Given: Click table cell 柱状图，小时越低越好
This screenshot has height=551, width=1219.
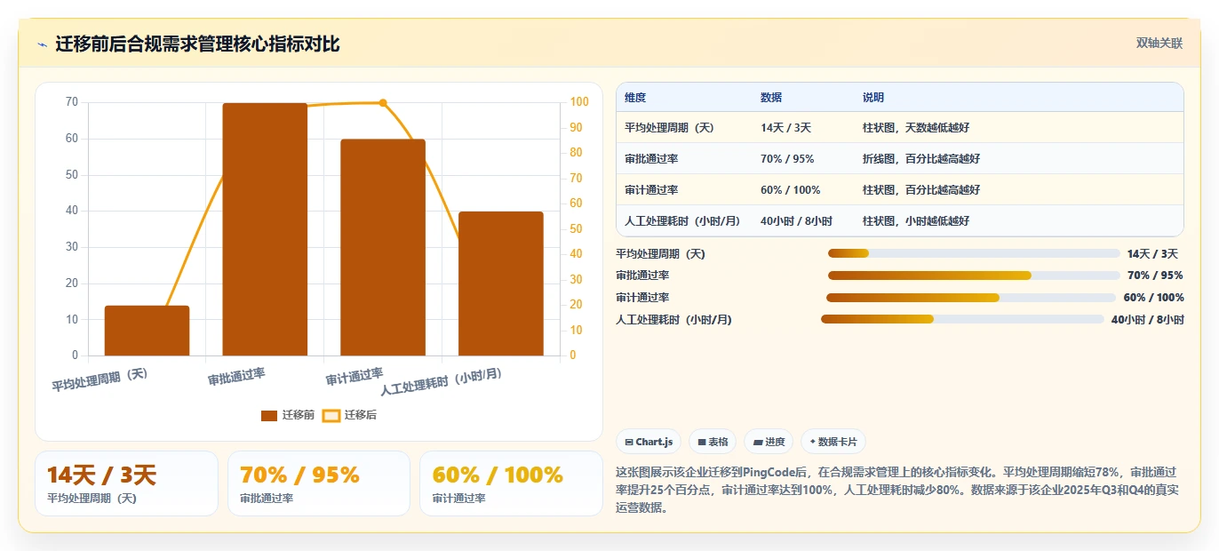Looking at the screenshot, I should pos(916,221).
